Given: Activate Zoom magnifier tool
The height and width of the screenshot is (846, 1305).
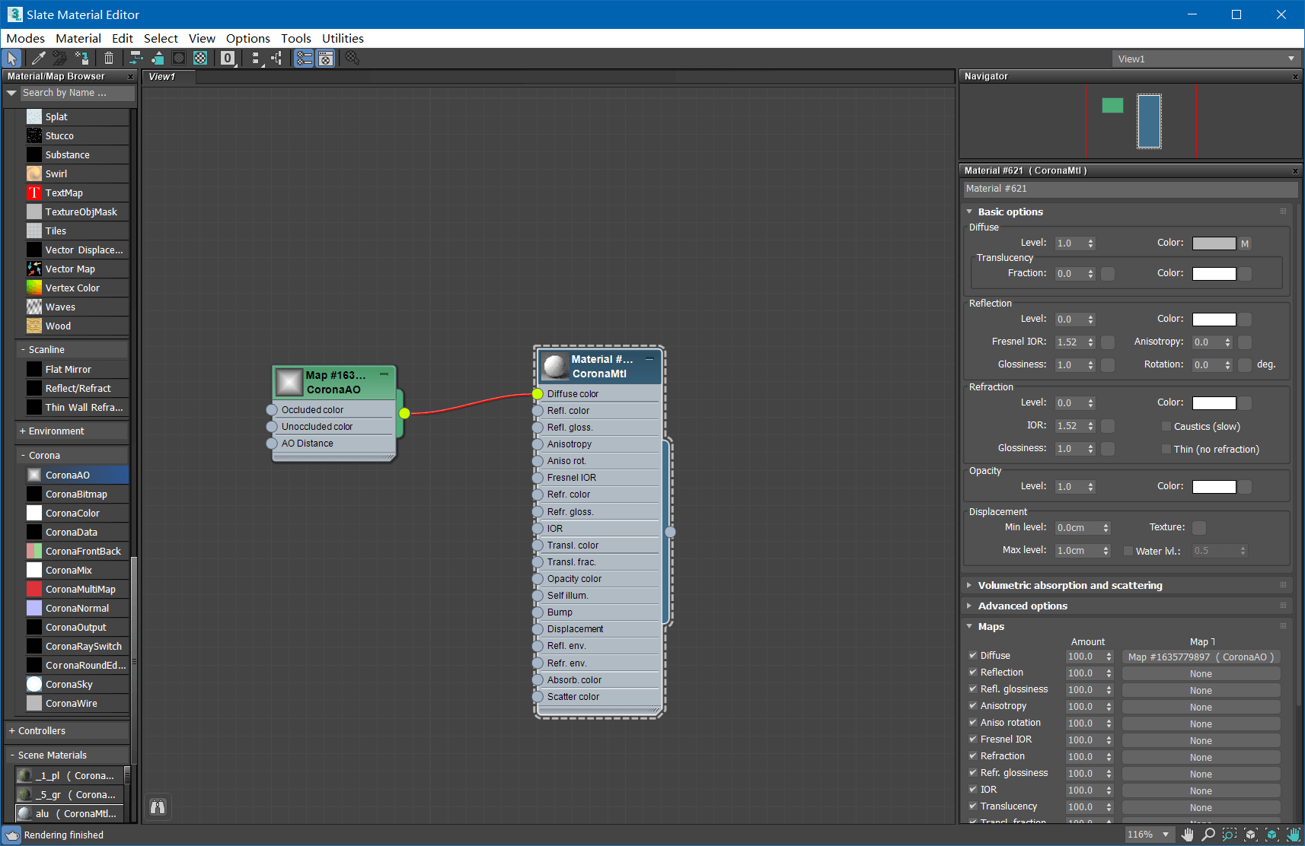Looking at the screenshot, I should click(x=1208, y=835).
